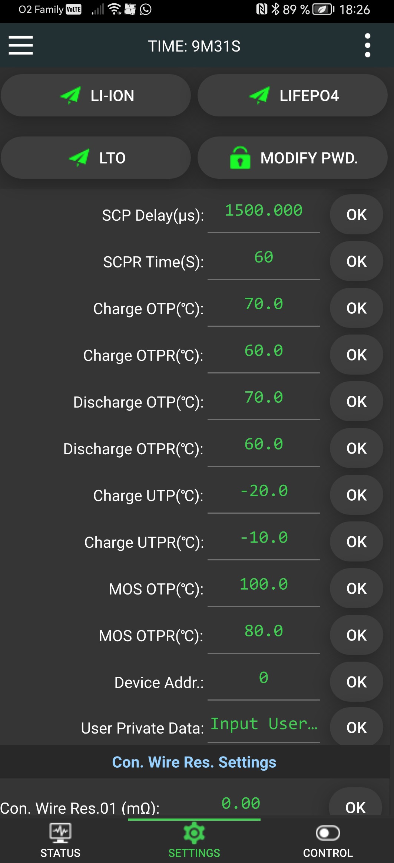Tap the LIFEPO4 paper plane icon
The width and height of the screenshot is (394, 863).
click(259, 95)
